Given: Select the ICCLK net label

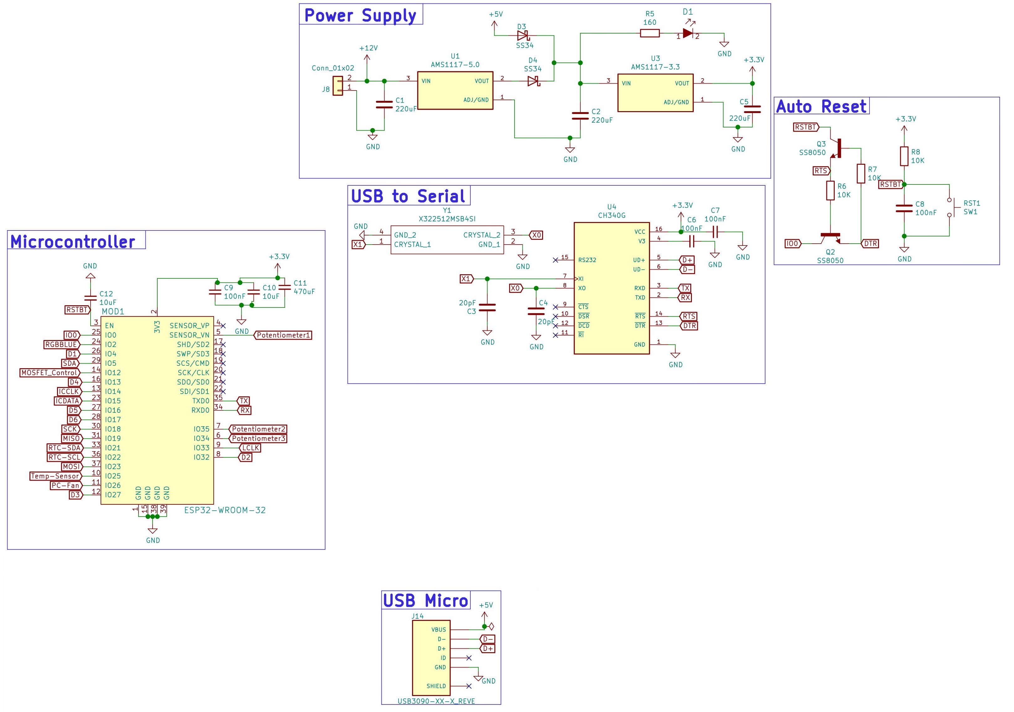Looking at the screenshot, I should click(69, 391).
